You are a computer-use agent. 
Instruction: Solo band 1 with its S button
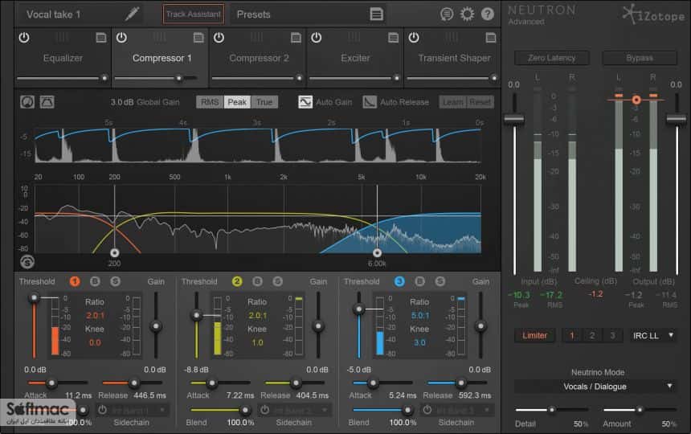pos(115,281)
